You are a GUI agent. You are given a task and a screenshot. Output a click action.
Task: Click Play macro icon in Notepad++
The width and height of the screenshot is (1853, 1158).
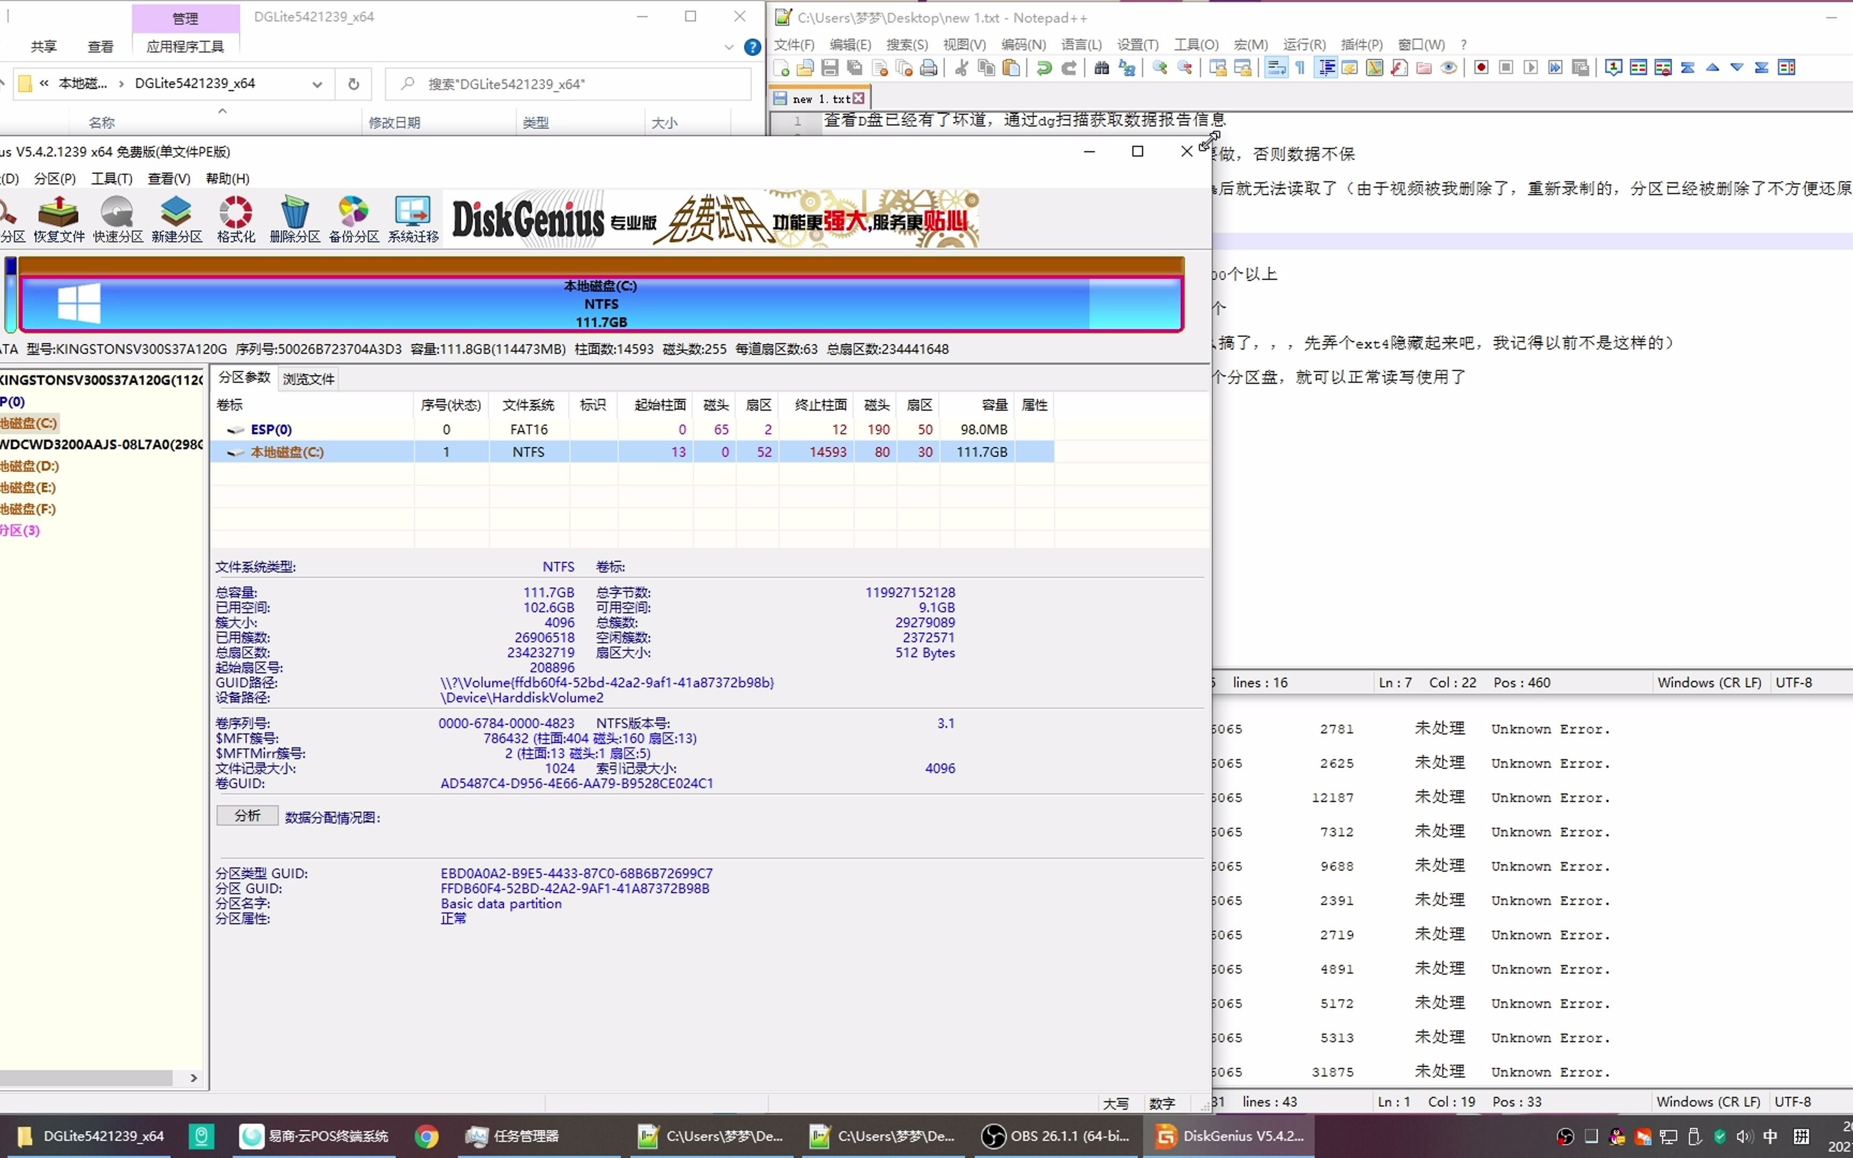[x=1531, y=68]
